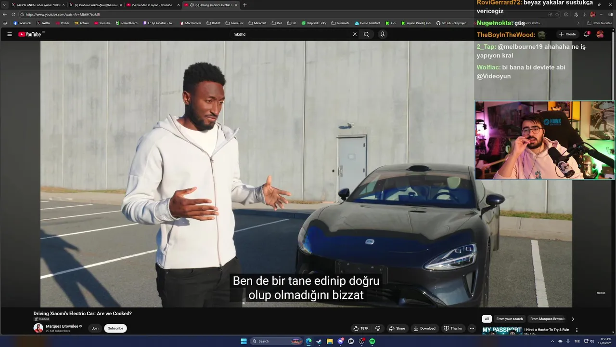
Task: Open Marques Brownlee channel name link
Action: tap(62, 326)
